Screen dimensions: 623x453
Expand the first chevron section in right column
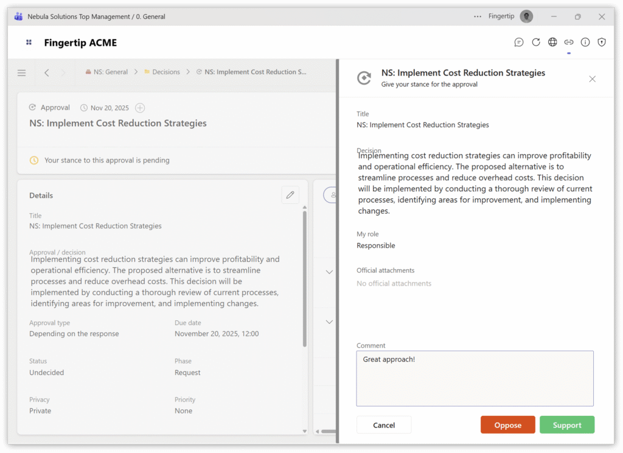329,272
